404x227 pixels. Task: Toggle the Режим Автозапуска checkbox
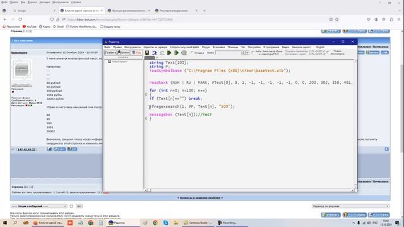click(328, 52)
